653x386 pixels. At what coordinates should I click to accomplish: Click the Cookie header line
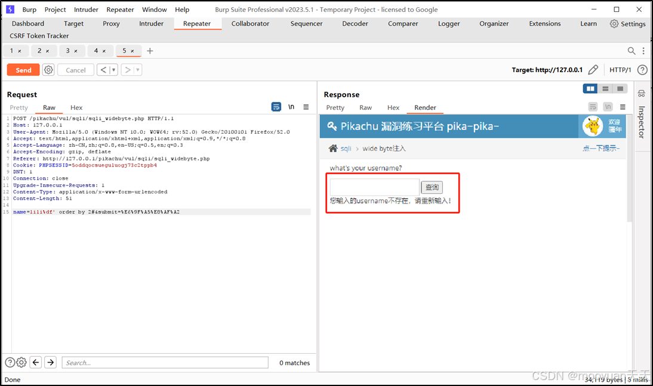coord(85,165)
